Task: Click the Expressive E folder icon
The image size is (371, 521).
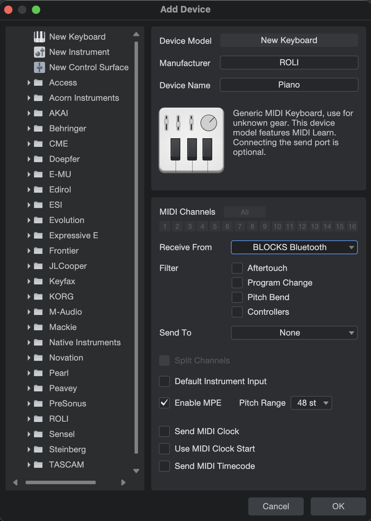Action: (38, 235)
